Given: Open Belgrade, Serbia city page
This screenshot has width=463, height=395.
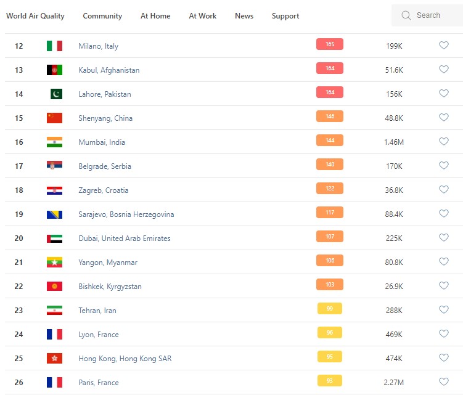Looking at the screenshot, I should [105, 166].
